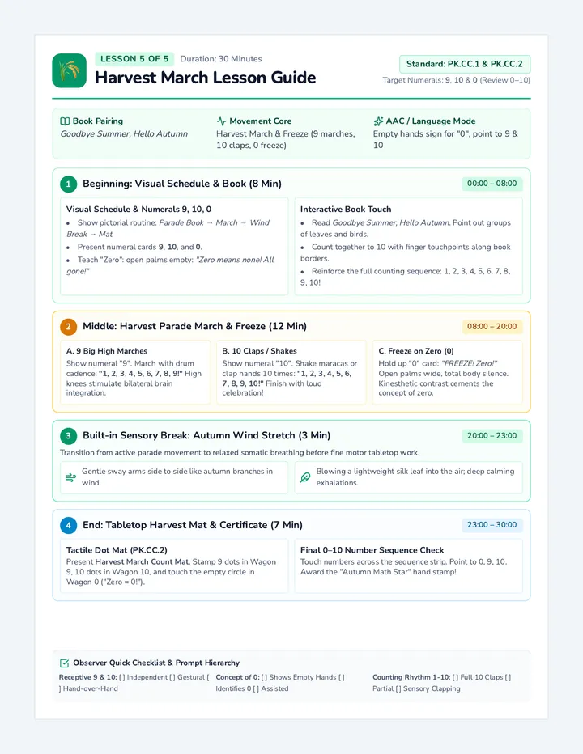
Task: Check the Identifies 0 box
Action: pyautogui.click(x=342, y=677)
